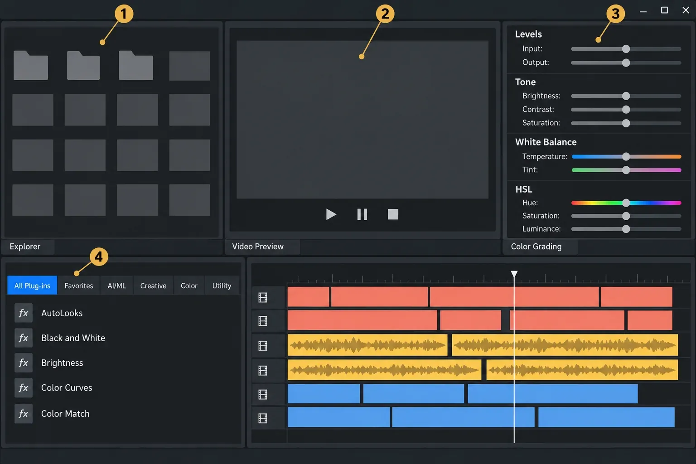Set the Contrast slider handle
The image size is (696, 464).
pyautogui.click(x=626, y=110)
